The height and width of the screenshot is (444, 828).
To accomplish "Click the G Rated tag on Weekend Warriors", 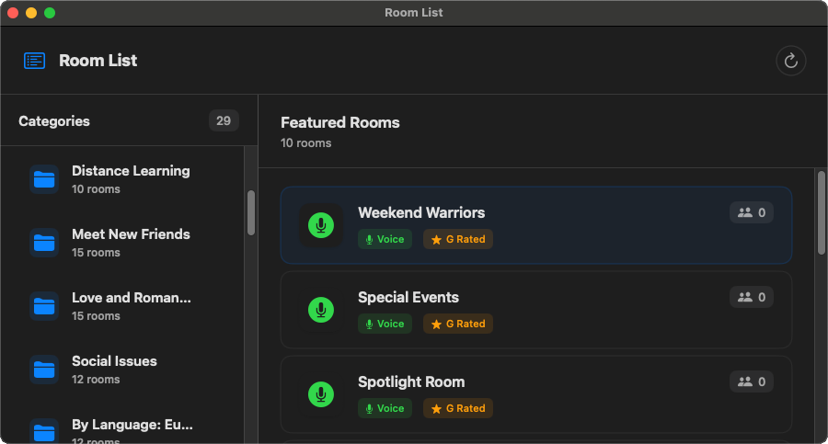I will pyautogui.click(x=458, y=239).
